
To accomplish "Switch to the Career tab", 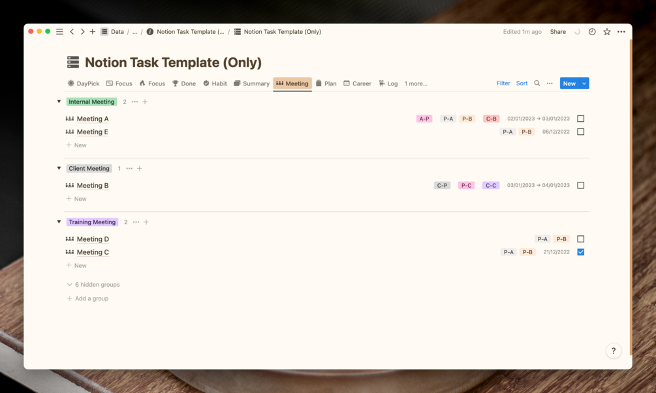I will (357, 83).
